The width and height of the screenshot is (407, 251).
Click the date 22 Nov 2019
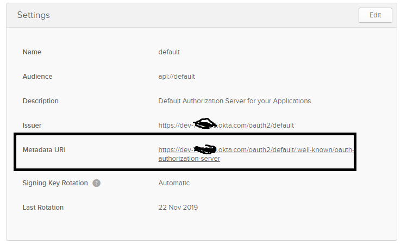click(x=178, y=208)
